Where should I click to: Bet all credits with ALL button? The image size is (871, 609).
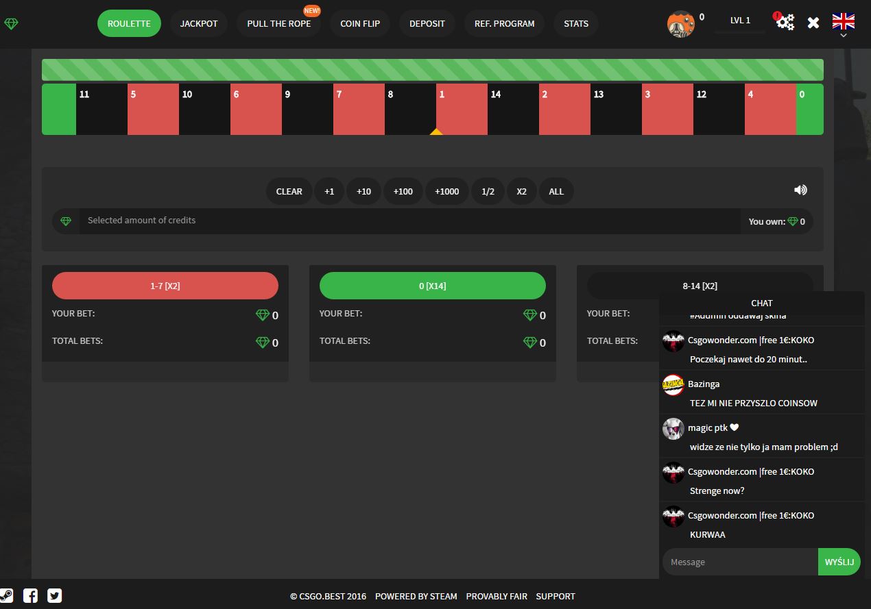[x=556, y=191]
